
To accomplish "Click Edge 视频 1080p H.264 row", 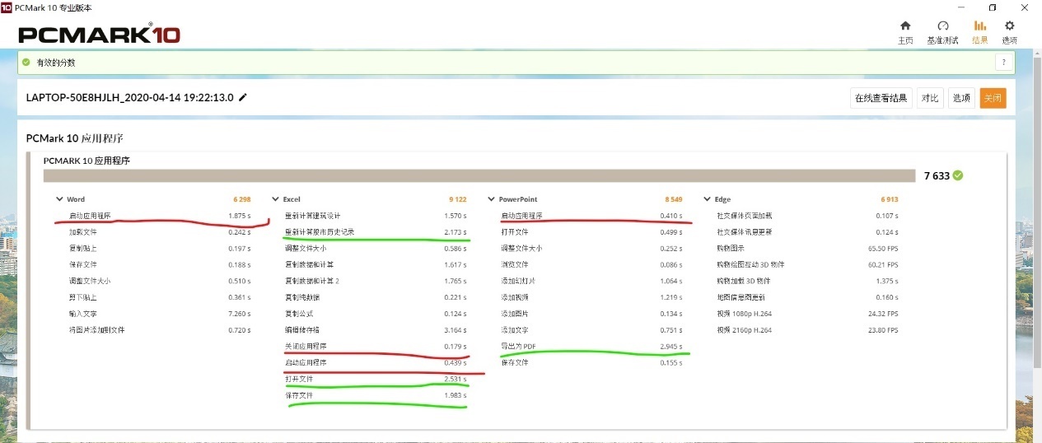I will (807, 314).
